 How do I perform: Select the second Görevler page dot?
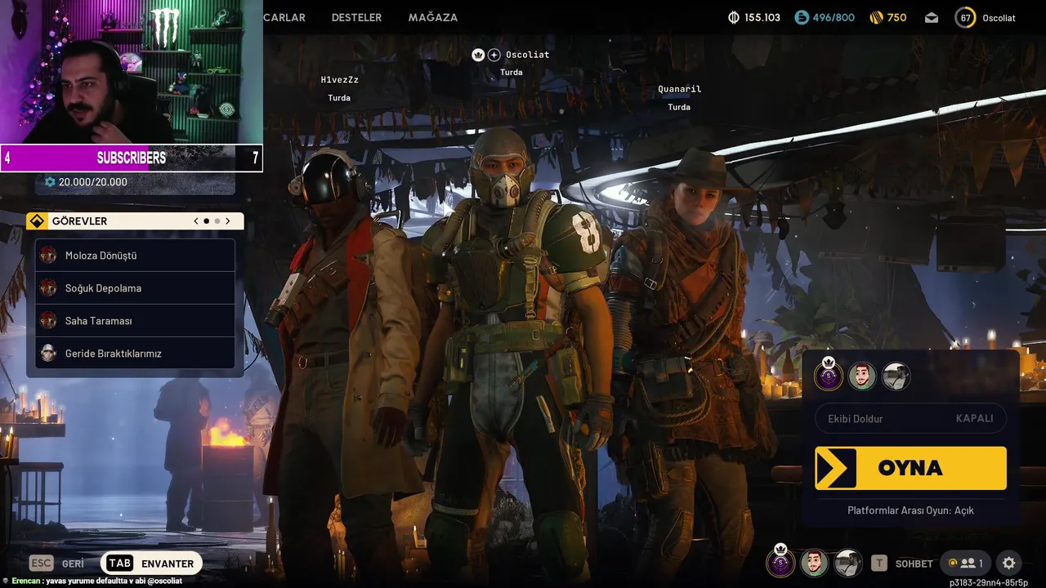(217, 221)
